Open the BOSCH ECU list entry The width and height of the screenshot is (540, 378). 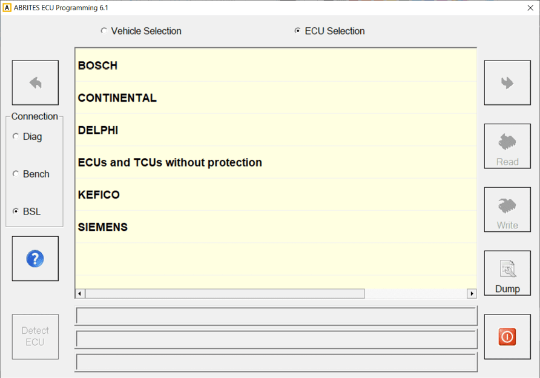[98, 66]
